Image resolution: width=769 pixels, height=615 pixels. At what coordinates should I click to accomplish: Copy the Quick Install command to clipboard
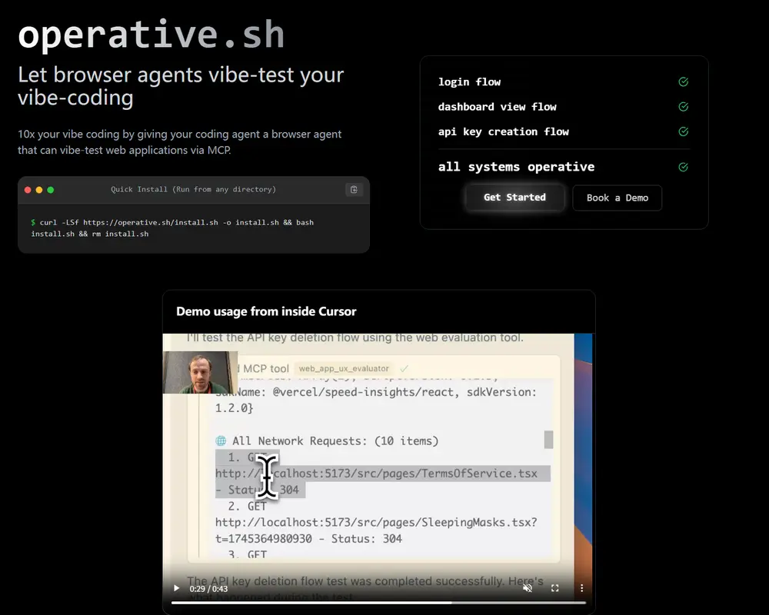click(354, 189)
